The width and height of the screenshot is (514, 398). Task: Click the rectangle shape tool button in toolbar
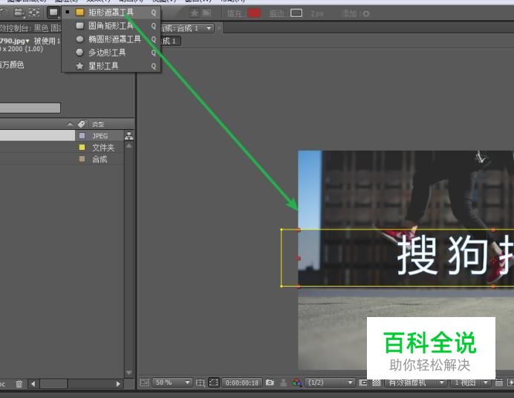point(53,13)
